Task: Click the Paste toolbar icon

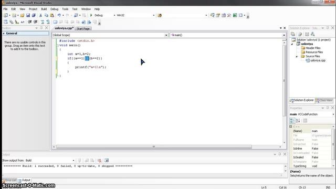Action: pos(52,15)
